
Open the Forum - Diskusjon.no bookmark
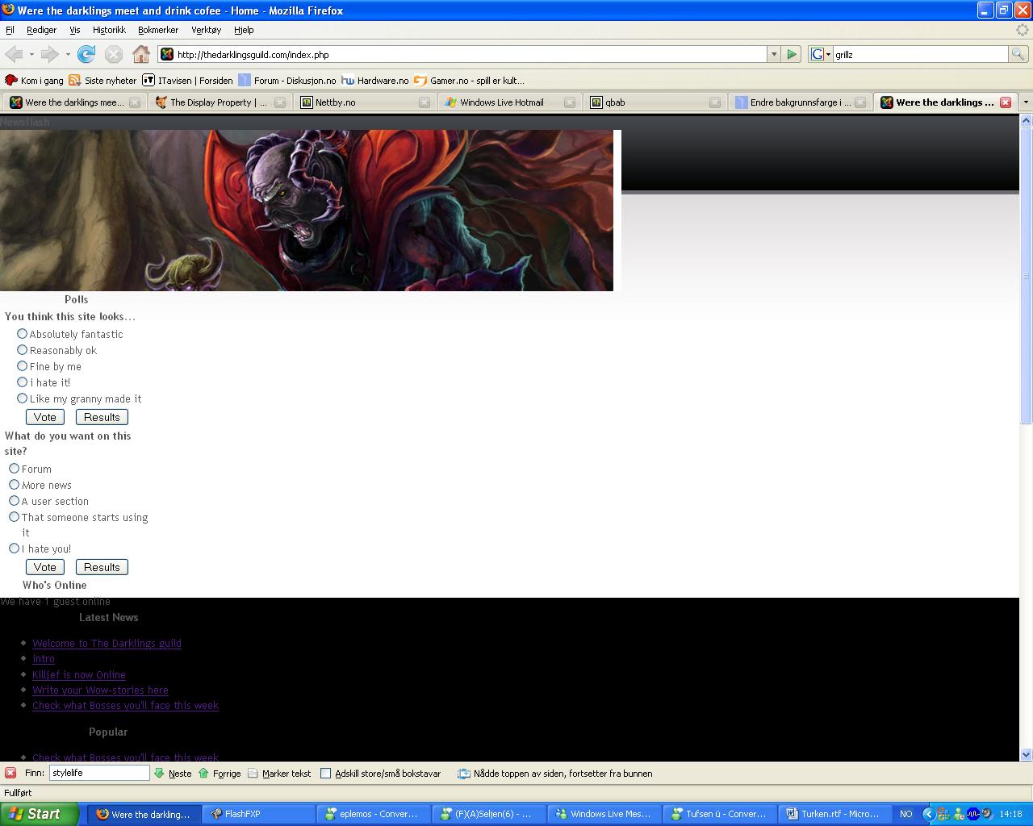(x=287, y=81)
